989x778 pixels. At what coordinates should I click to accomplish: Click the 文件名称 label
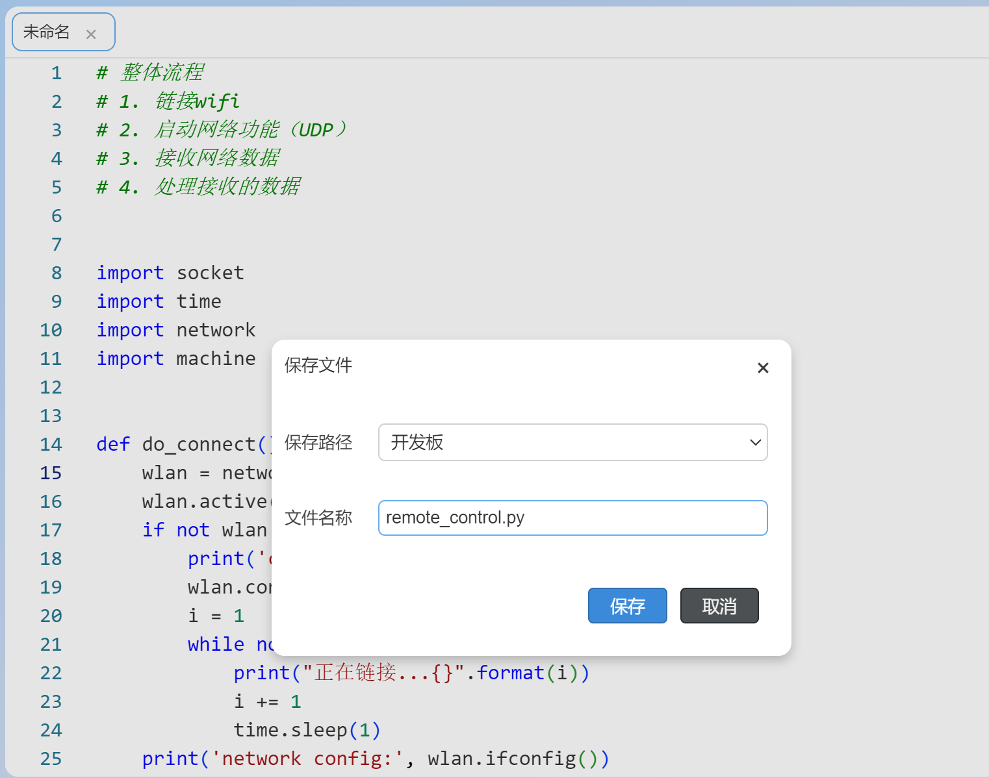click(x=318, y=518)
